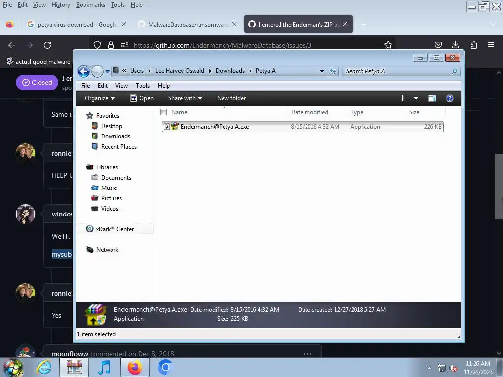503x377 pixels.
Task: Open the music player taskbar icon
Action: click(104, 367)
